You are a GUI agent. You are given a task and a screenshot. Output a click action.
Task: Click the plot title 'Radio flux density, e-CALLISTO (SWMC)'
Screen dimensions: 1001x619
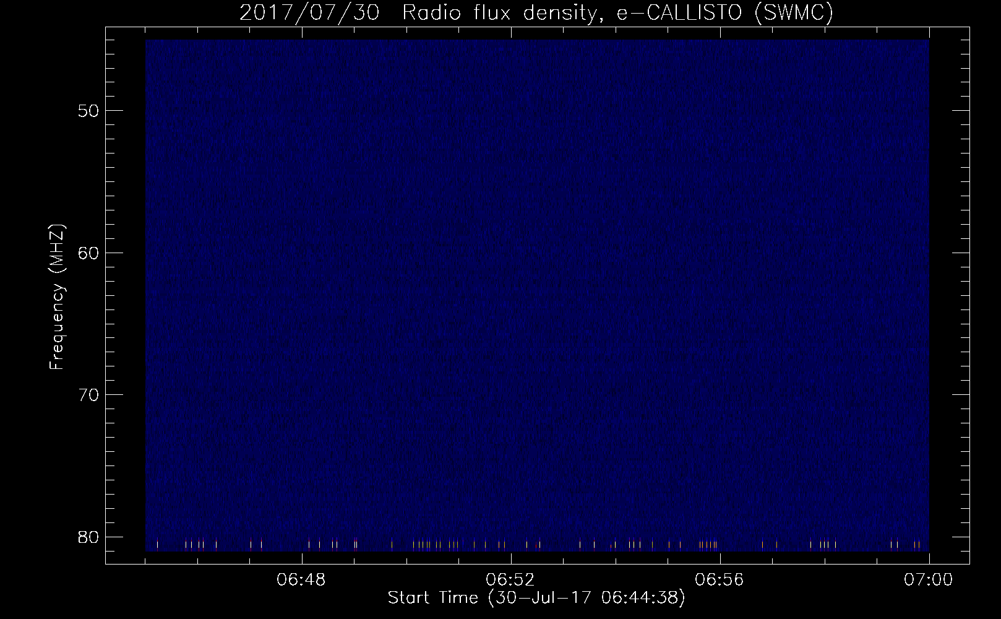(x=617, y=13)
